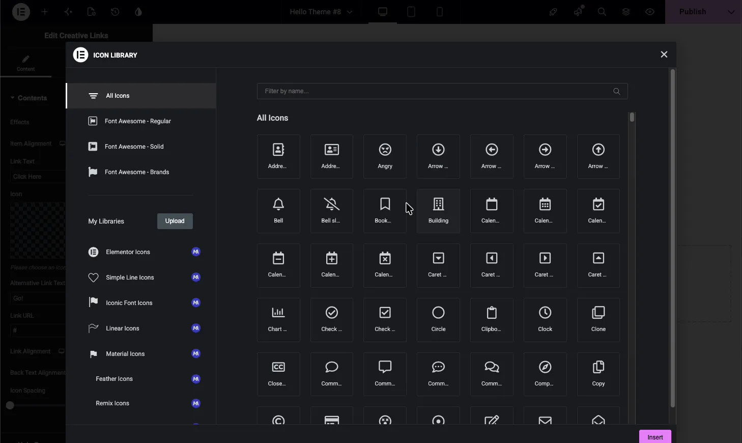Choose the Building icon

[438, 211]
